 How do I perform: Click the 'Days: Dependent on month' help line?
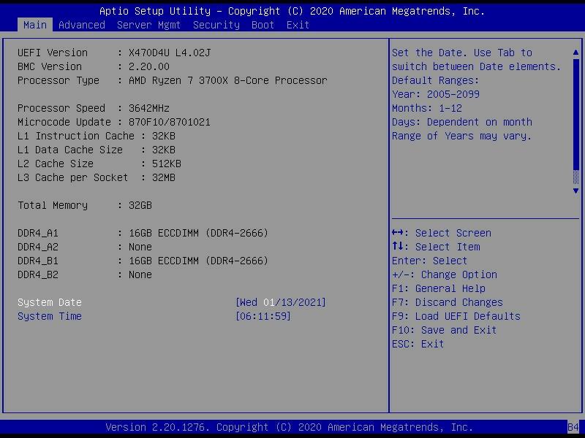click(x=462, y=122)
